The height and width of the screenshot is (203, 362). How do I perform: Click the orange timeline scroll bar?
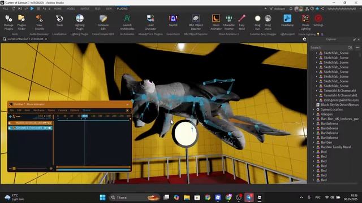pyautogui.click(x=93, y=167)
